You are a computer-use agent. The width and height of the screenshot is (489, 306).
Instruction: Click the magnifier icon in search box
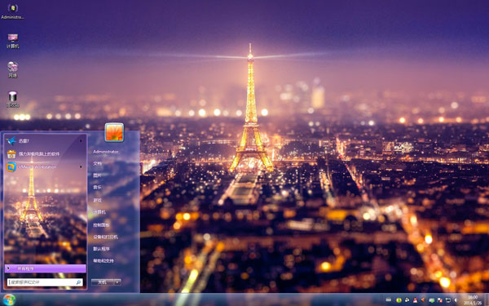[78, 282]
